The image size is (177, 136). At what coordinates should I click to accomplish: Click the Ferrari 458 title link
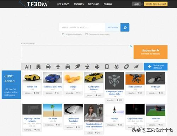[32, 87]
